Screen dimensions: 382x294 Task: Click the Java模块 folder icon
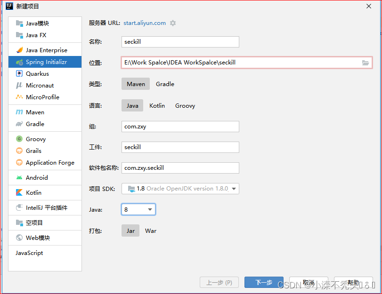click(19, 24)
